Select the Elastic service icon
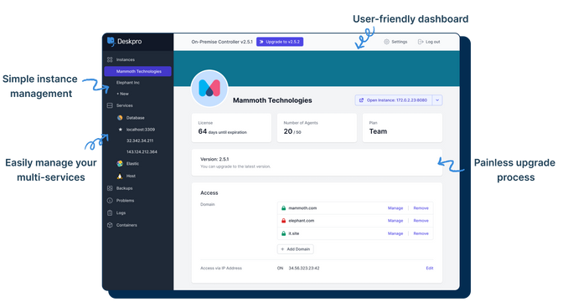 [x=120, y=164]
